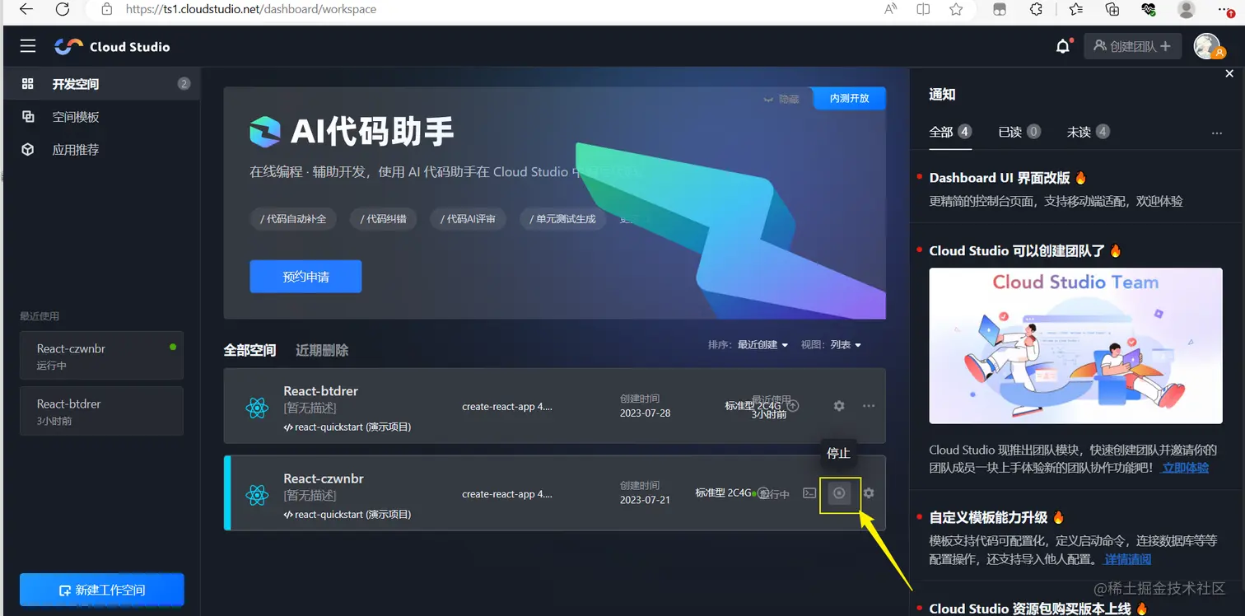Hide the AI代码助手 banner via 隐藏
The image size is (1245, 616).
[x=781, y=99]
